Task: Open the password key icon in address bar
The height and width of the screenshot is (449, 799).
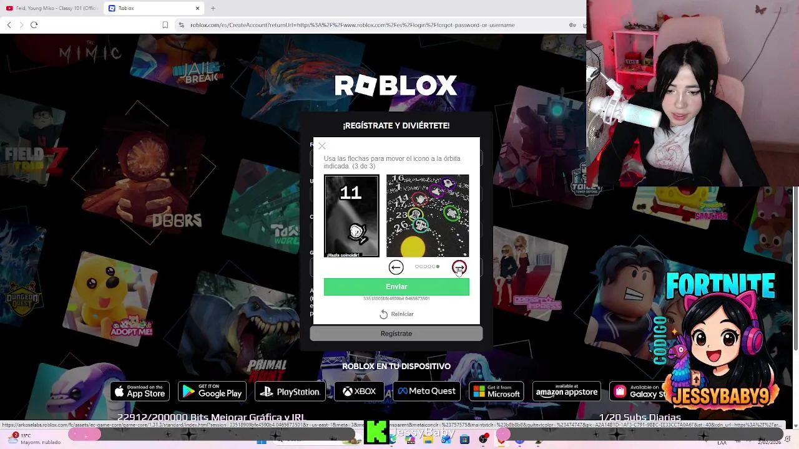Action: click(572, 25)
